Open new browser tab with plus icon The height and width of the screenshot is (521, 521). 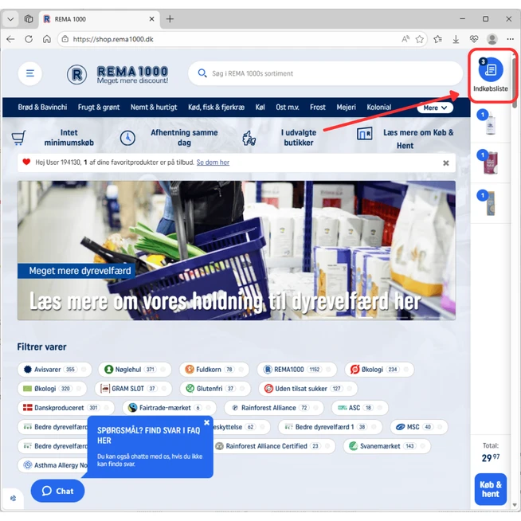(170, 19)
